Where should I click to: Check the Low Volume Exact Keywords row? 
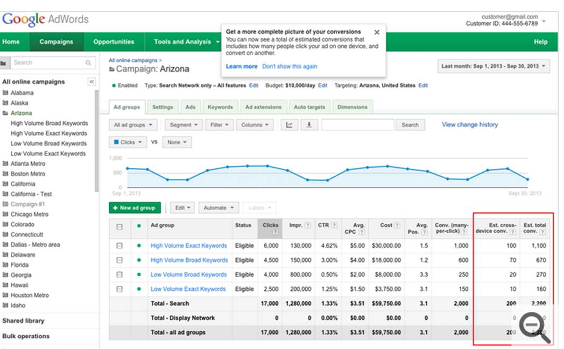click(x=119, y=289)
